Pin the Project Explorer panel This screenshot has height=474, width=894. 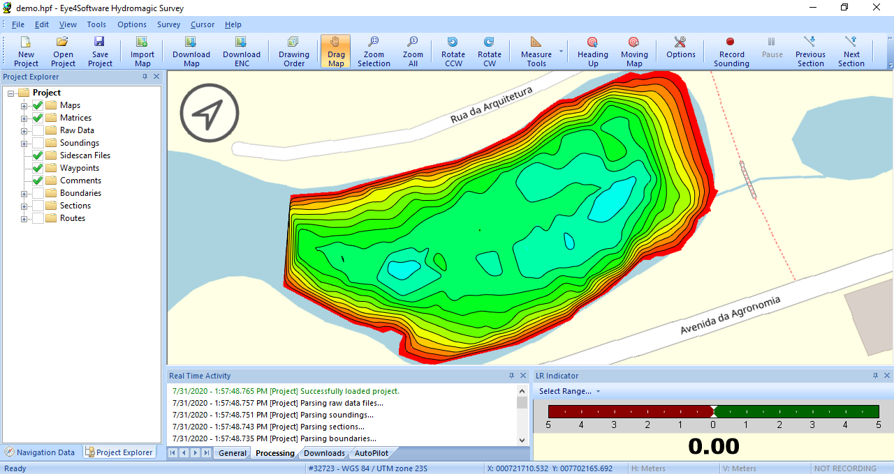(x=145, y=77)
